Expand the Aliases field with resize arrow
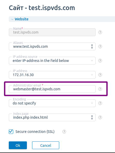The image size is (115, 153). 92,46
